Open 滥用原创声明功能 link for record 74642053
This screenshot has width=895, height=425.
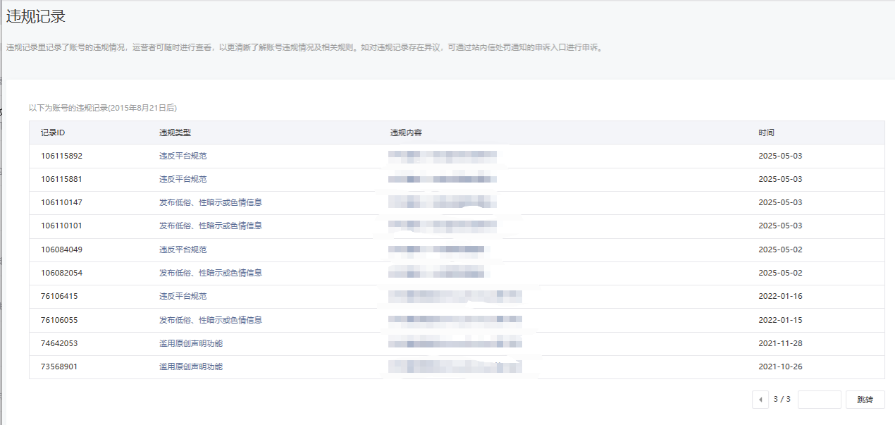190,343
